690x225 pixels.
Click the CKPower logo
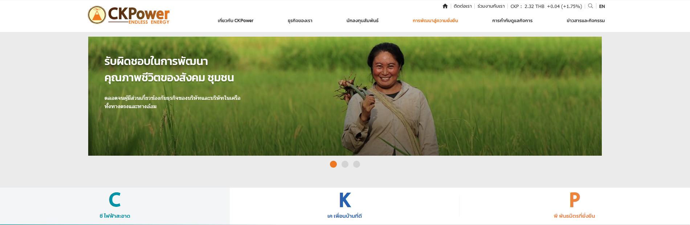(129, 15)
